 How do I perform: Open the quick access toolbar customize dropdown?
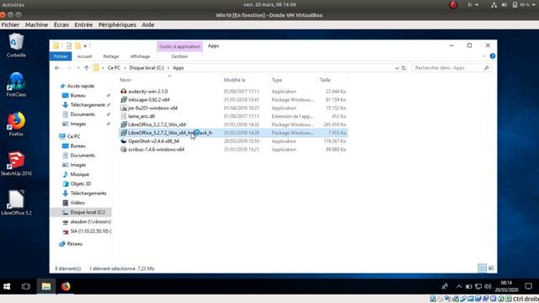(85, 45)
